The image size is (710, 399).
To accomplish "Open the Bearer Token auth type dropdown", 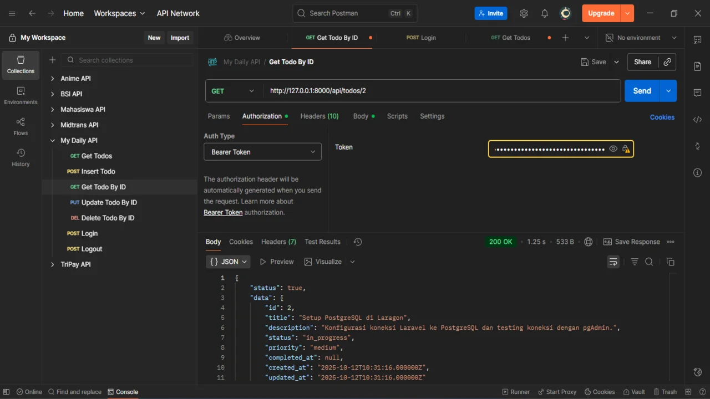I will [262, 152].
